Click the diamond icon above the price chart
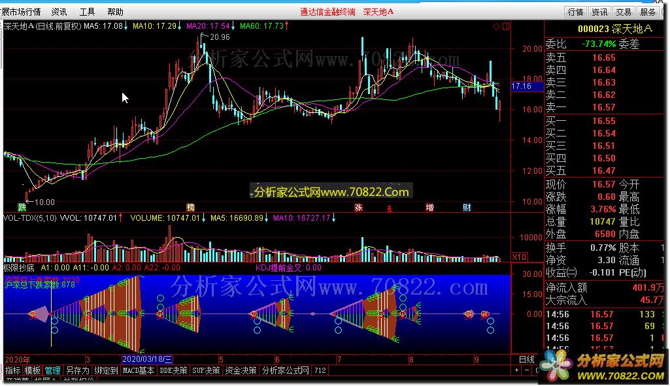This screenshot has width=670, height=386. (x=497, y=27)
